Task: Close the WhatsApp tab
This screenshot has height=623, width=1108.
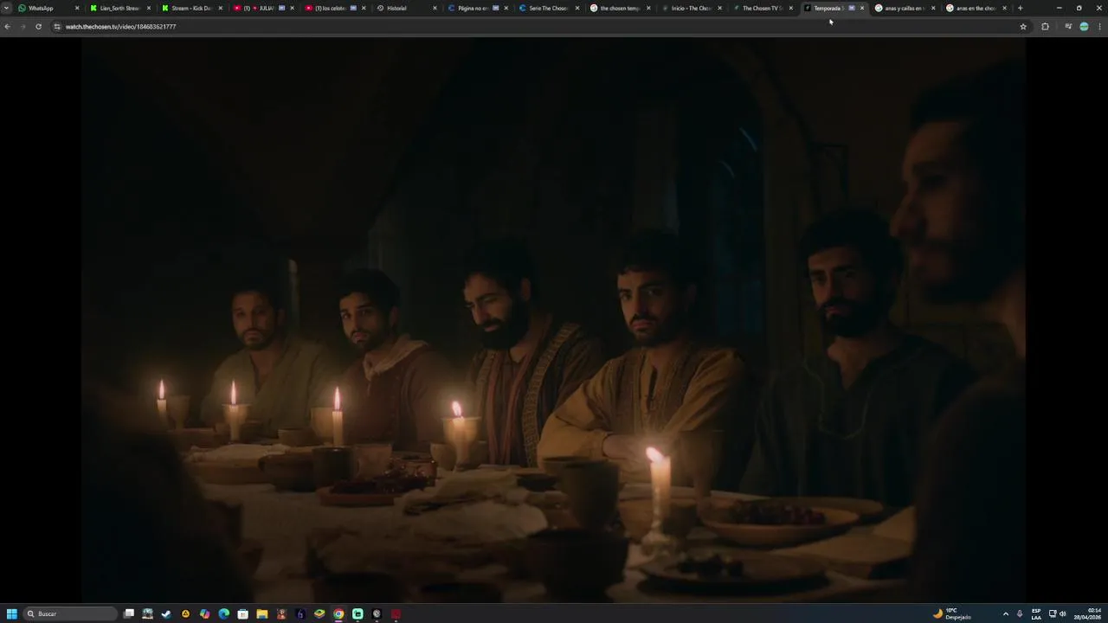Action: pos(77,8)
